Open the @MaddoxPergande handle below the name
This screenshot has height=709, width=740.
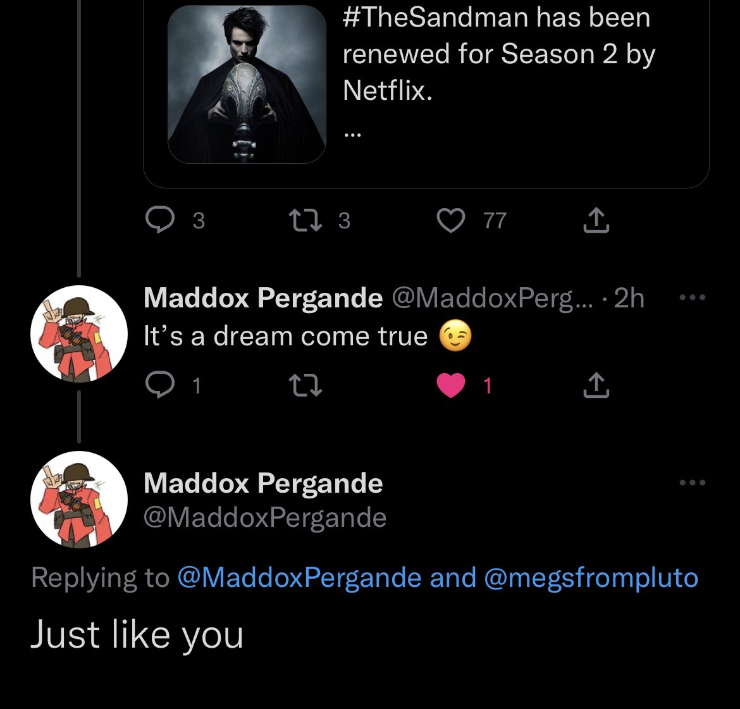point(265,517)
